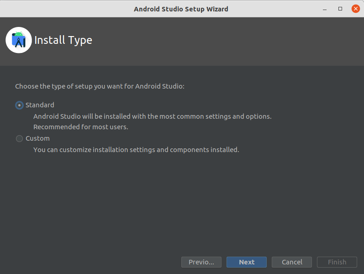Choose the Custom radio button circle
The image size is (364, 274).
(x=19, y=139)
